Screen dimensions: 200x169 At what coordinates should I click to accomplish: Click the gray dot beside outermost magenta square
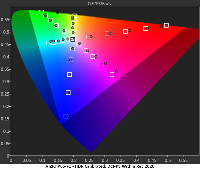[x=117, y=71]
